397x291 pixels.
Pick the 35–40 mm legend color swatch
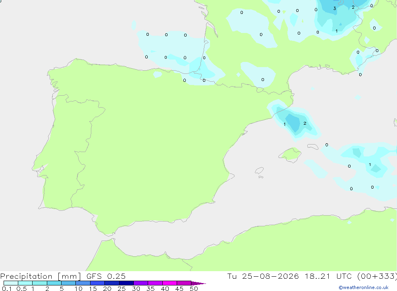[x=155, y=283]
